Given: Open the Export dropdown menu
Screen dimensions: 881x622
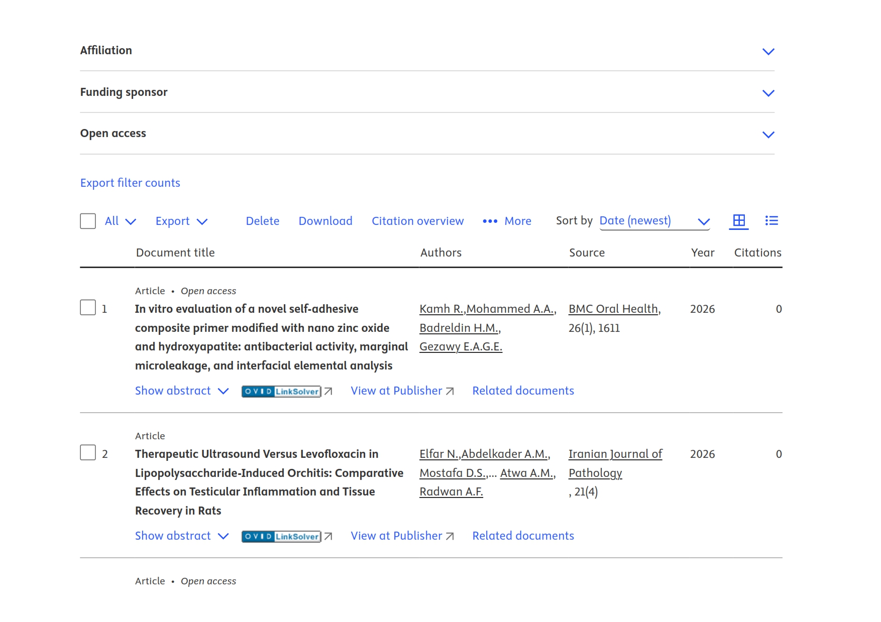Looking at the screenshot, I should 181,221.
